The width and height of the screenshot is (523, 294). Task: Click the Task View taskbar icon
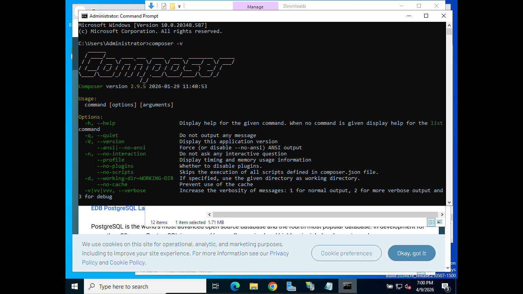216,286
